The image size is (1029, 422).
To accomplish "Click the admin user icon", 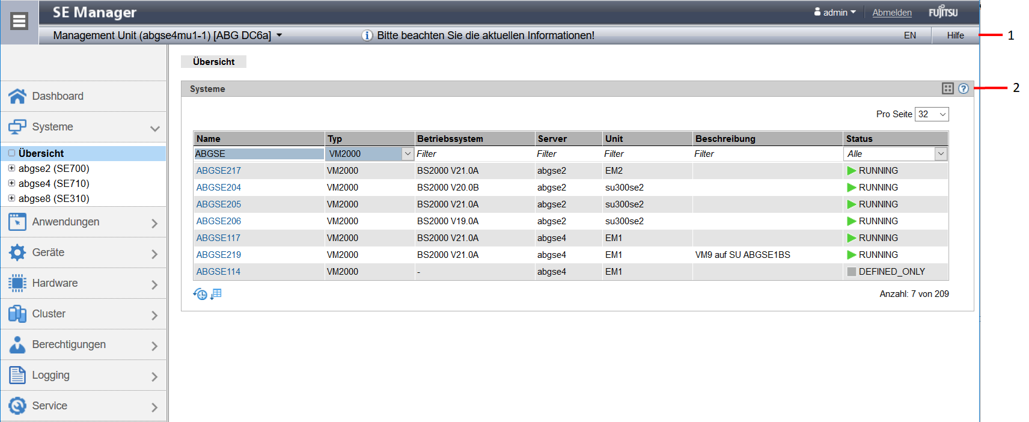I will [817, 11].
